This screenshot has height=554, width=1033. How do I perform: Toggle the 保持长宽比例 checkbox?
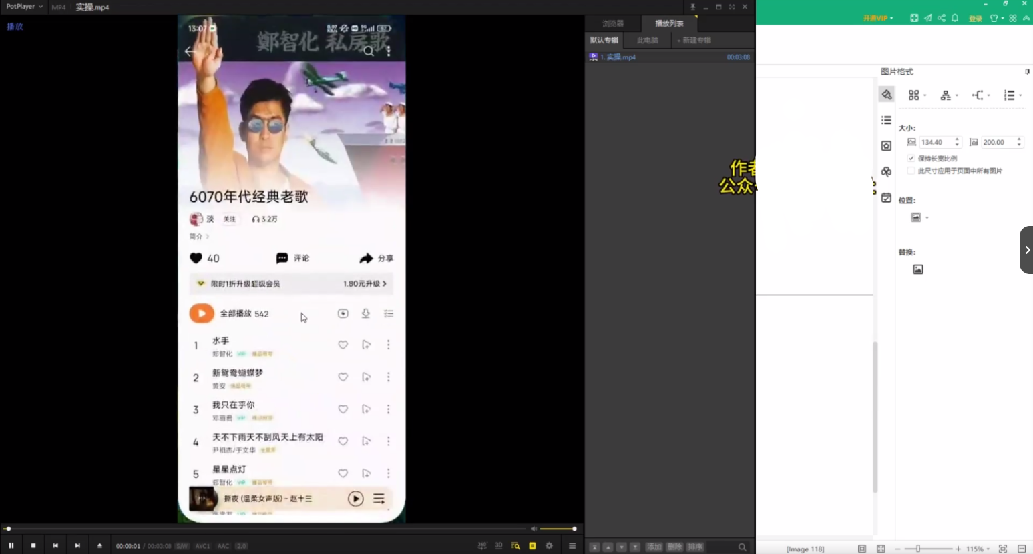911,159
